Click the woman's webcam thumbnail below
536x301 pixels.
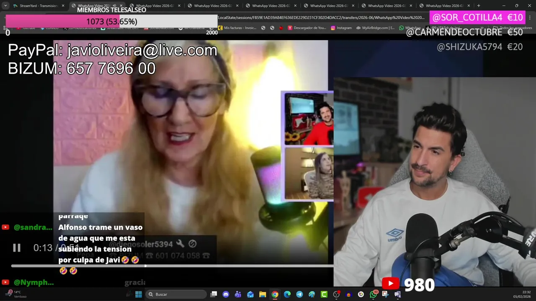tap(309, 173)
